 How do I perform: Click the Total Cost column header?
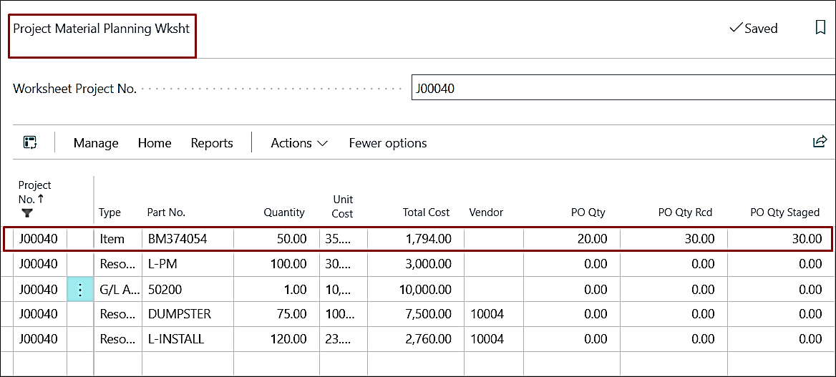coord(425,212)
